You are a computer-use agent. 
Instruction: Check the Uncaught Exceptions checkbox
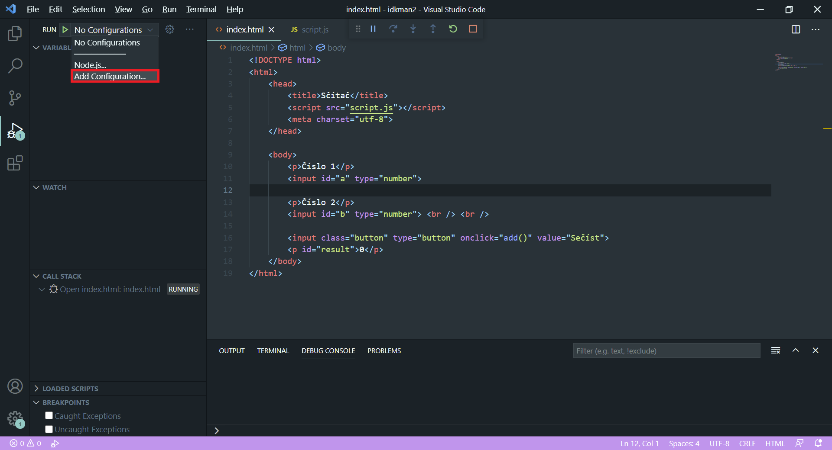tap(49, 429)
